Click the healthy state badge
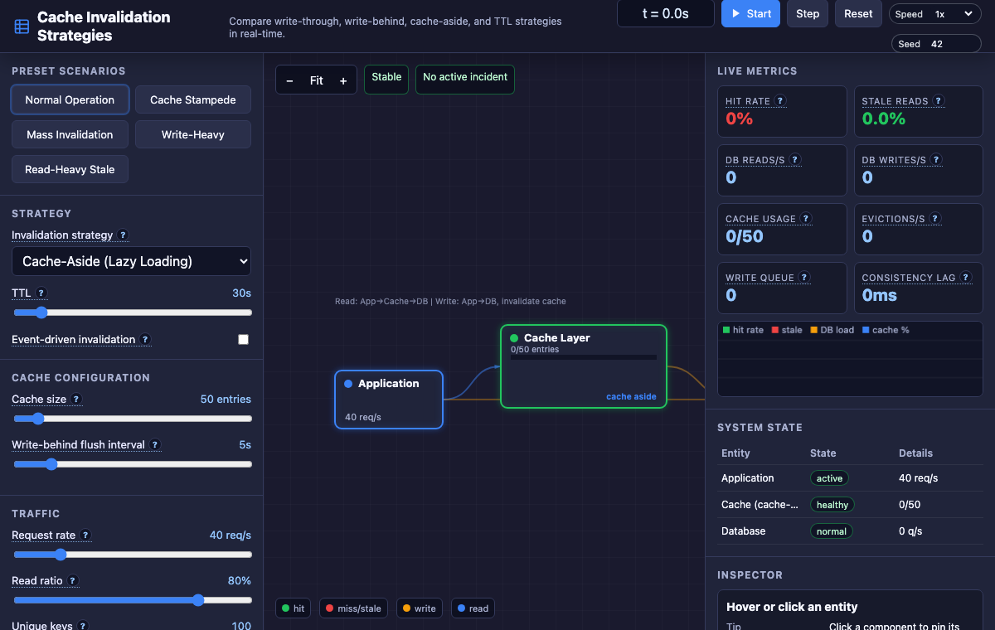The width and height of the screenshot is (995, 630). pyautogui.click(x=832, y=505)
